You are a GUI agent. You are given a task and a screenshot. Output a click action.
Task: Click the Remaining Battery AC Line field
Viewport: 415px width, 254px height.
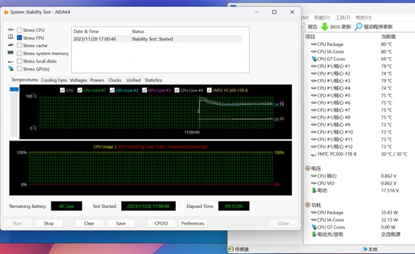point(66,206)
